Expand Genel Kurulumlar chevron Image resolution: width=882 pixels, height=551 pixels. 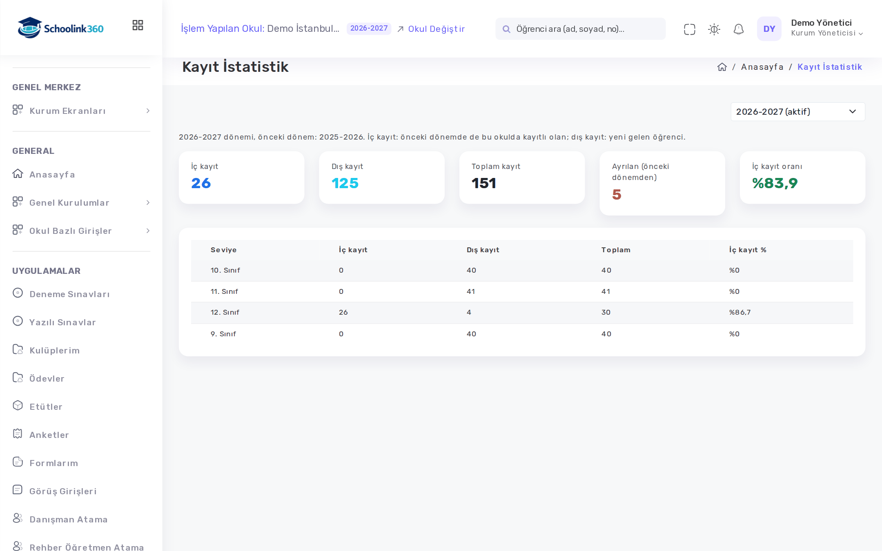coord(148,203)
